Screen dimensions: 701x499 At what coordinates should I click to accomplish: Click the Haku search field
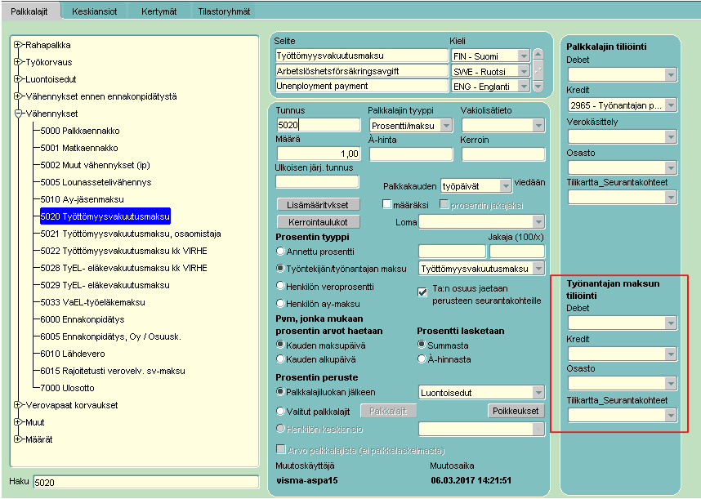(146, 482)
